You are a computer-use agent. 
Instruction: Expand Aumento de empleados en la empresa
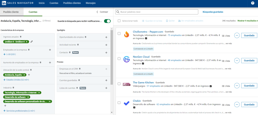50,63
